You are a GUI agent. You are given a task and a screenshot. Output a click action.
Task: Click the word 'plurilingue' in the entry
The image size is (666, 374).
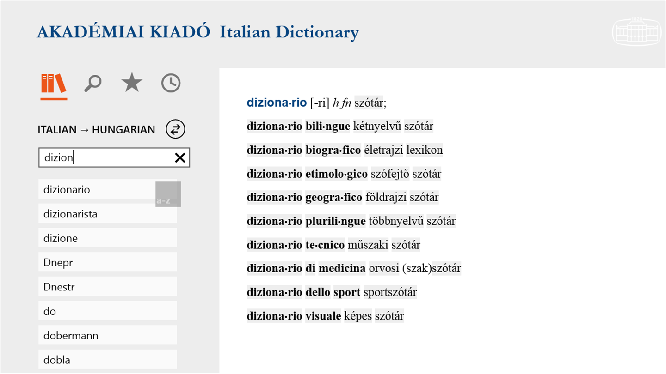(336, 221)
